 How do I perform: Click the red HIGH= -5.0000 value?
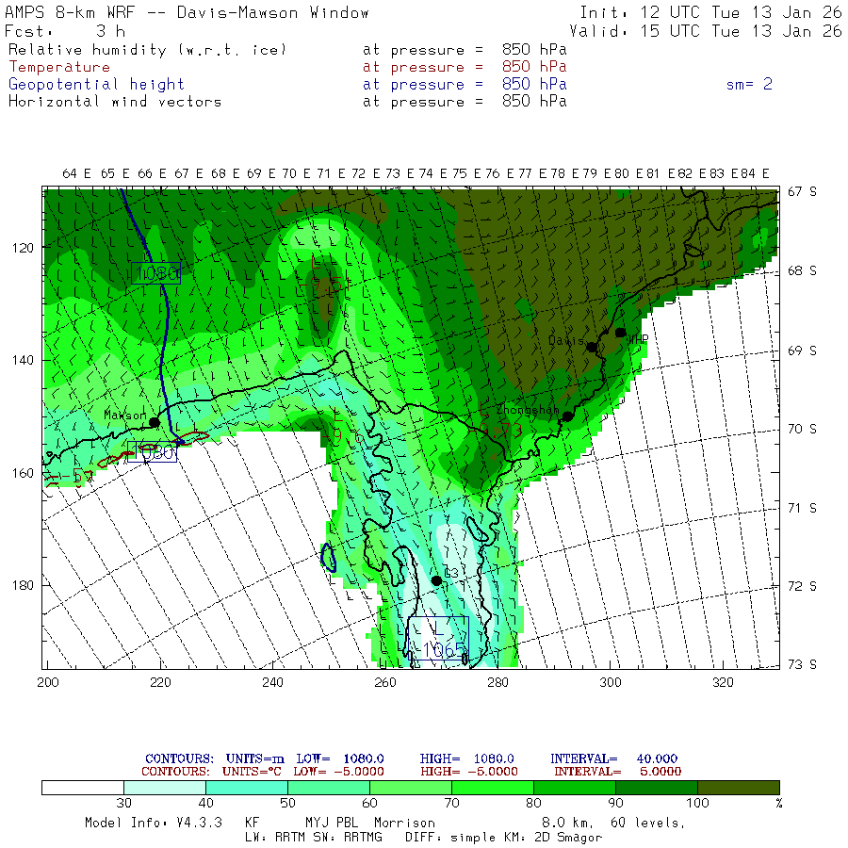tap(468, 772)
